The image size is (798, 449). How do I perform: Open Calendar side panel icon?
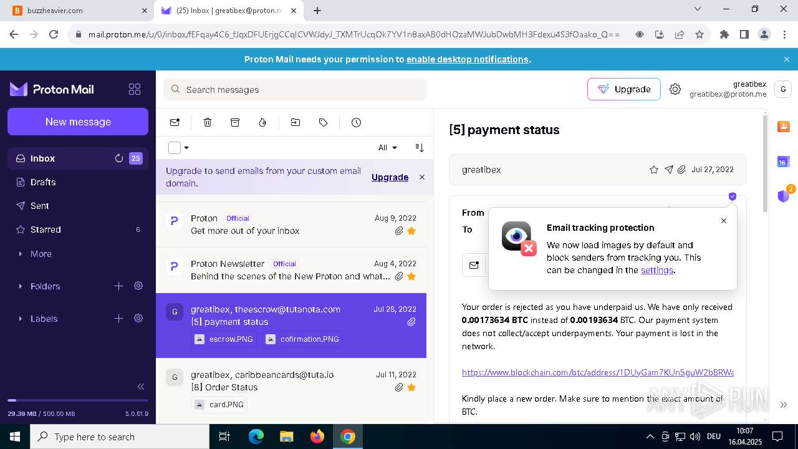(x=783, y=162)
